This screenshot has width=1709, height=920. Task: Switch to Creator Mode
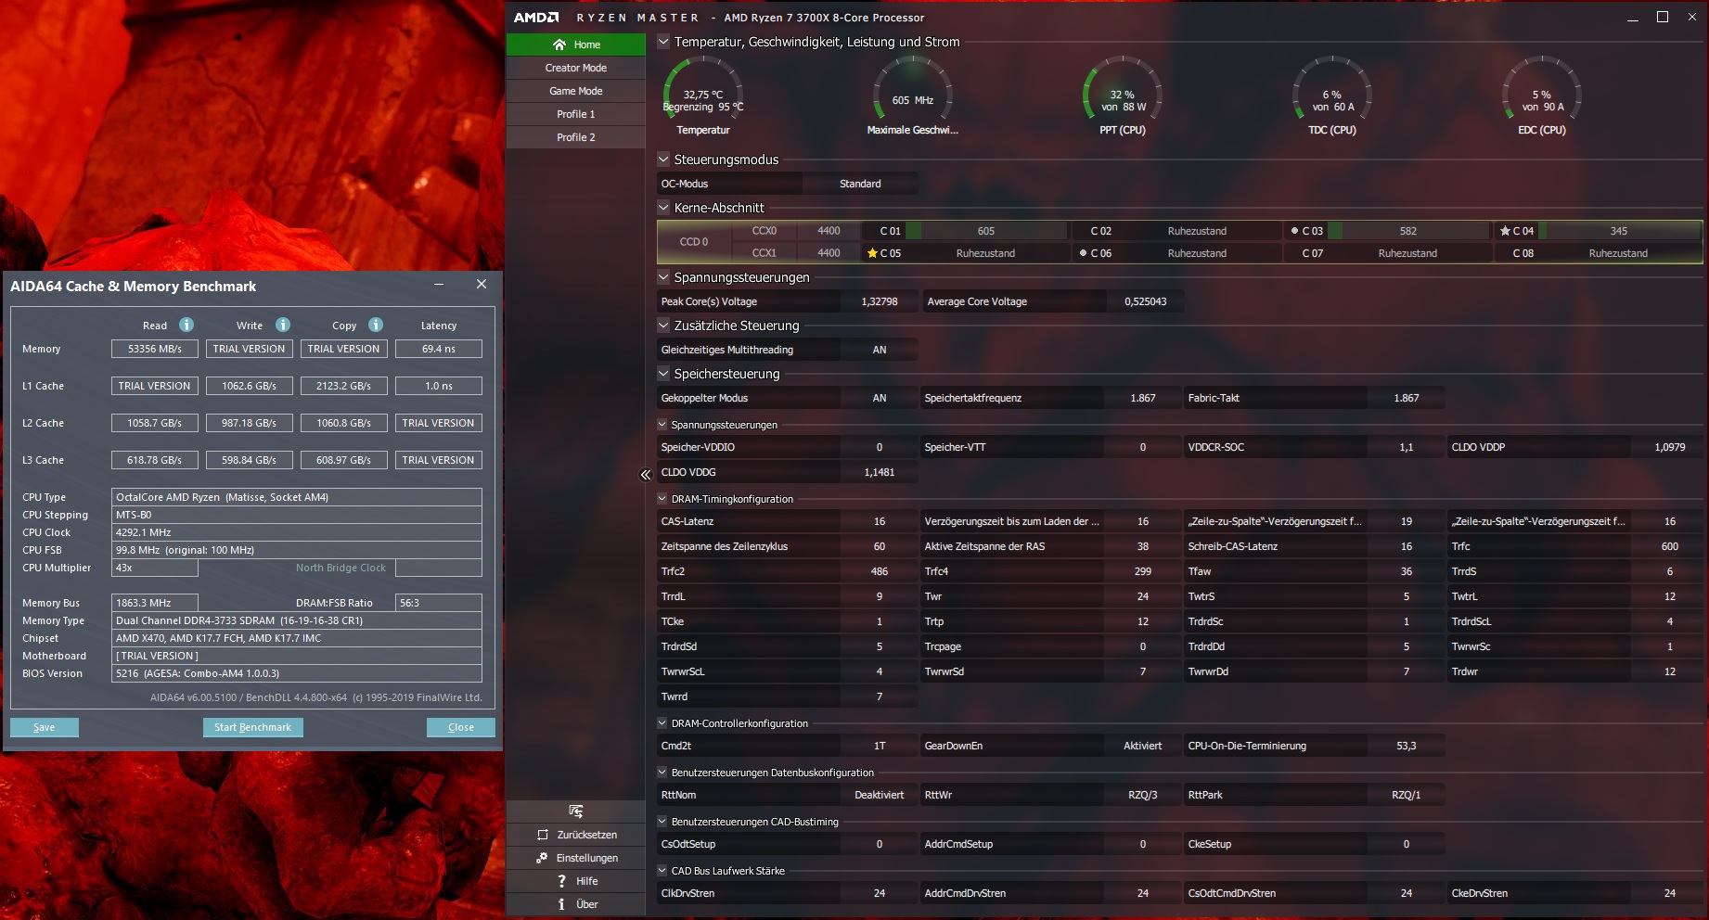(576, 68)
